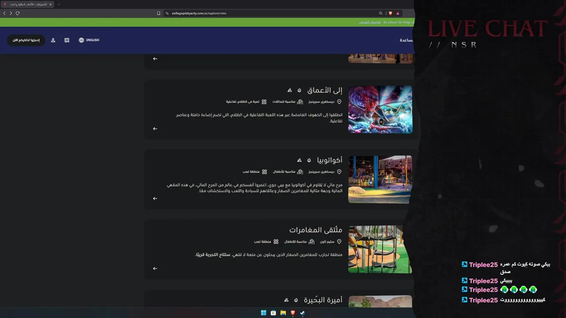The height and width of the screenshot is (318, 566).
Task: Bookmark this page with the bookmark icon
Action: (x=158, y=13)
